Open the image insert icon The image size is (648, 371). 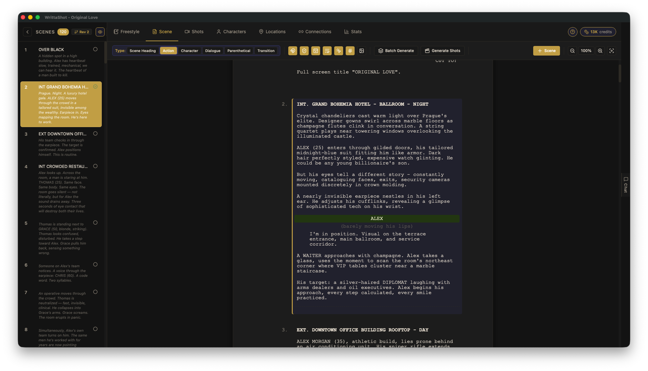coord(361,50)
